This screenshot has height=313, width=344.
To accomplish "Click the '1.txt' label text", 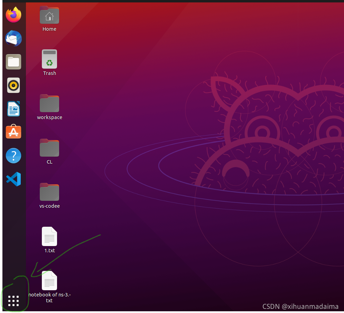I will click(49, 251).
